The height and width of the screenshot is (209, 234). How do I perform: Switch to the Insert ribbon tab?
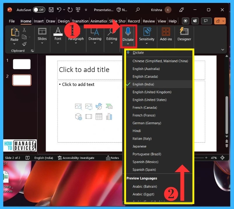point(39,21)
